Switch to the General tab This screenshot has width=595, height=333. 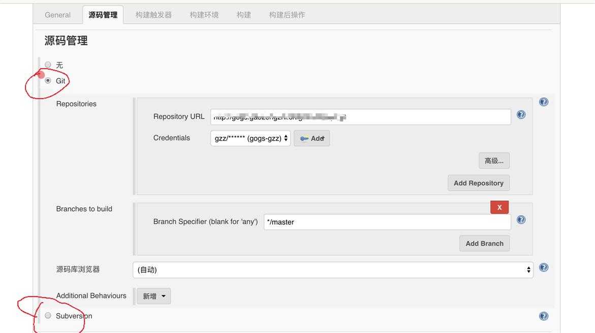point(58,15)
